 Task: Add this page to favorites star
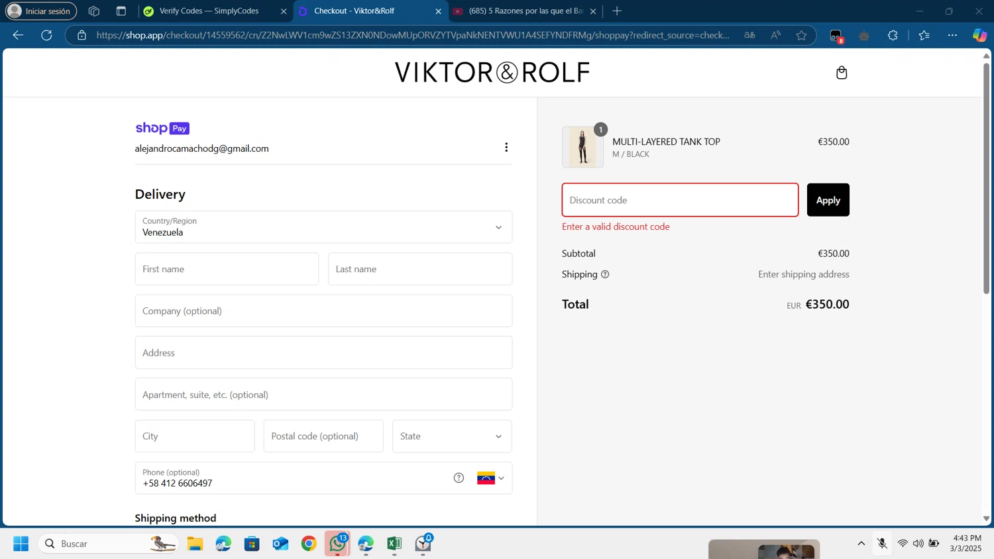pyautogui.click(x=801, y=35)
